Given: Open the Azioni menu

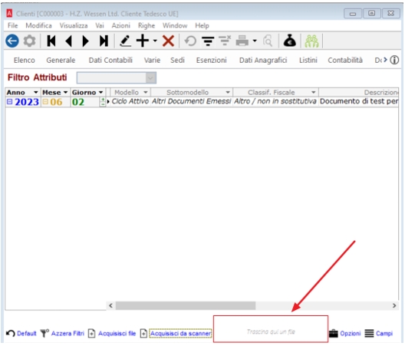Looking at the screenshot, I should click(x=121, y=25).
